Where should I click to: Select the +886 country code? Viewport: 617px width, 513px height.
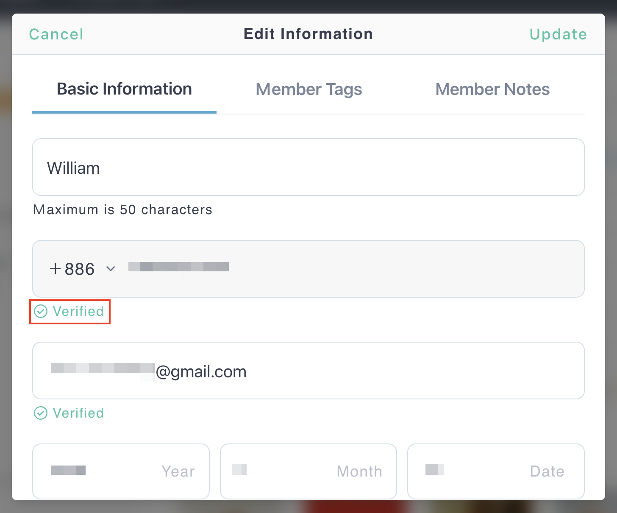(72, 269)
